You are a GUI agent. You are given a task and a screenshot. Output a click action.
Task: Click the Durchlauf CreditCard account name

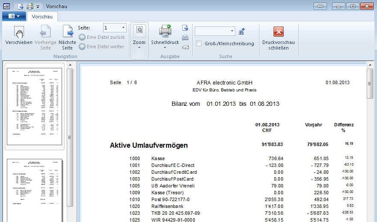174,172
